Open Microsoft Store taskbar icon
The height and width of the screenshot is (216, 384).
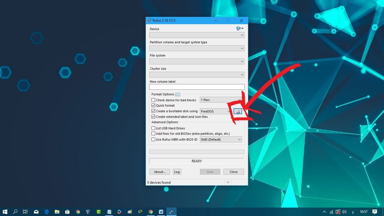click(x=67, y=212)
